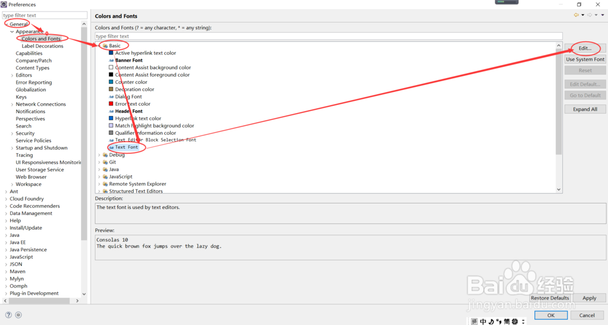
Task: Open the Keys preferences page
Action: tap(21, 97)
